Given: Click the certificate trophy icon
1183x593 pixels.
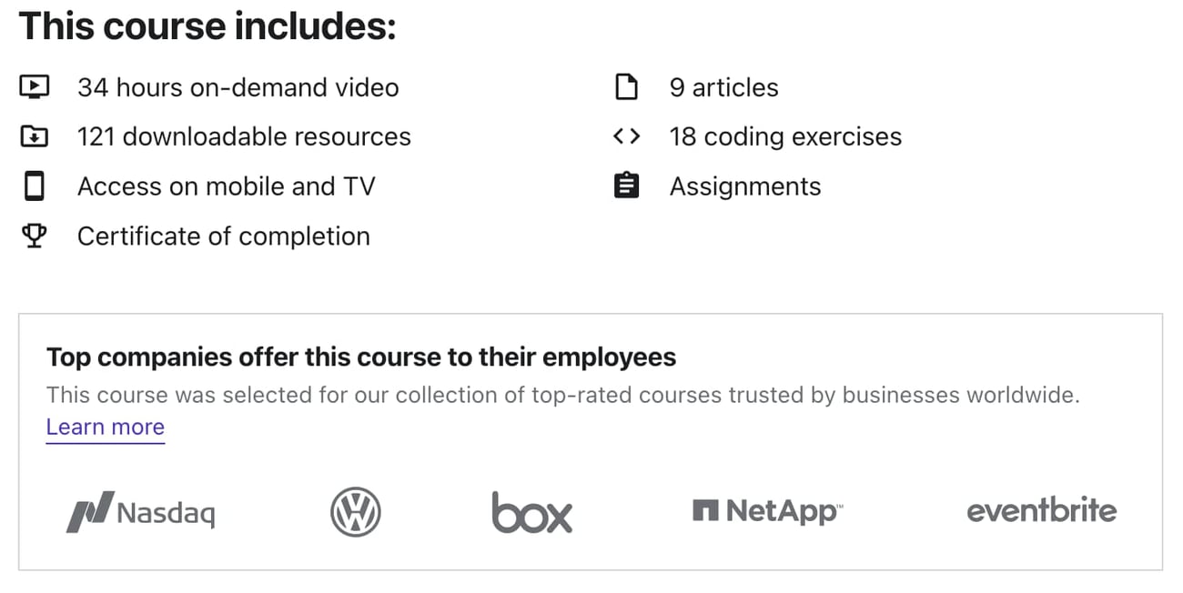Looking at the screenshot, I should (x=34, y=236).
